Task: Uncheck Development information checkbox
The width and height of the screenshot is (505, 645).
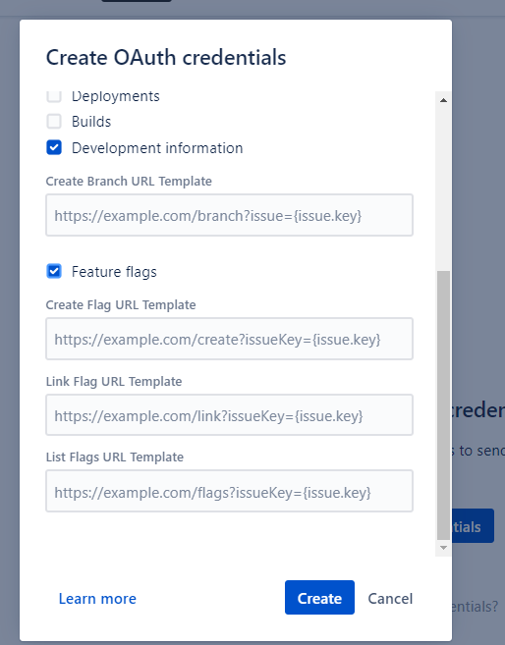Action: click(54, 147)
